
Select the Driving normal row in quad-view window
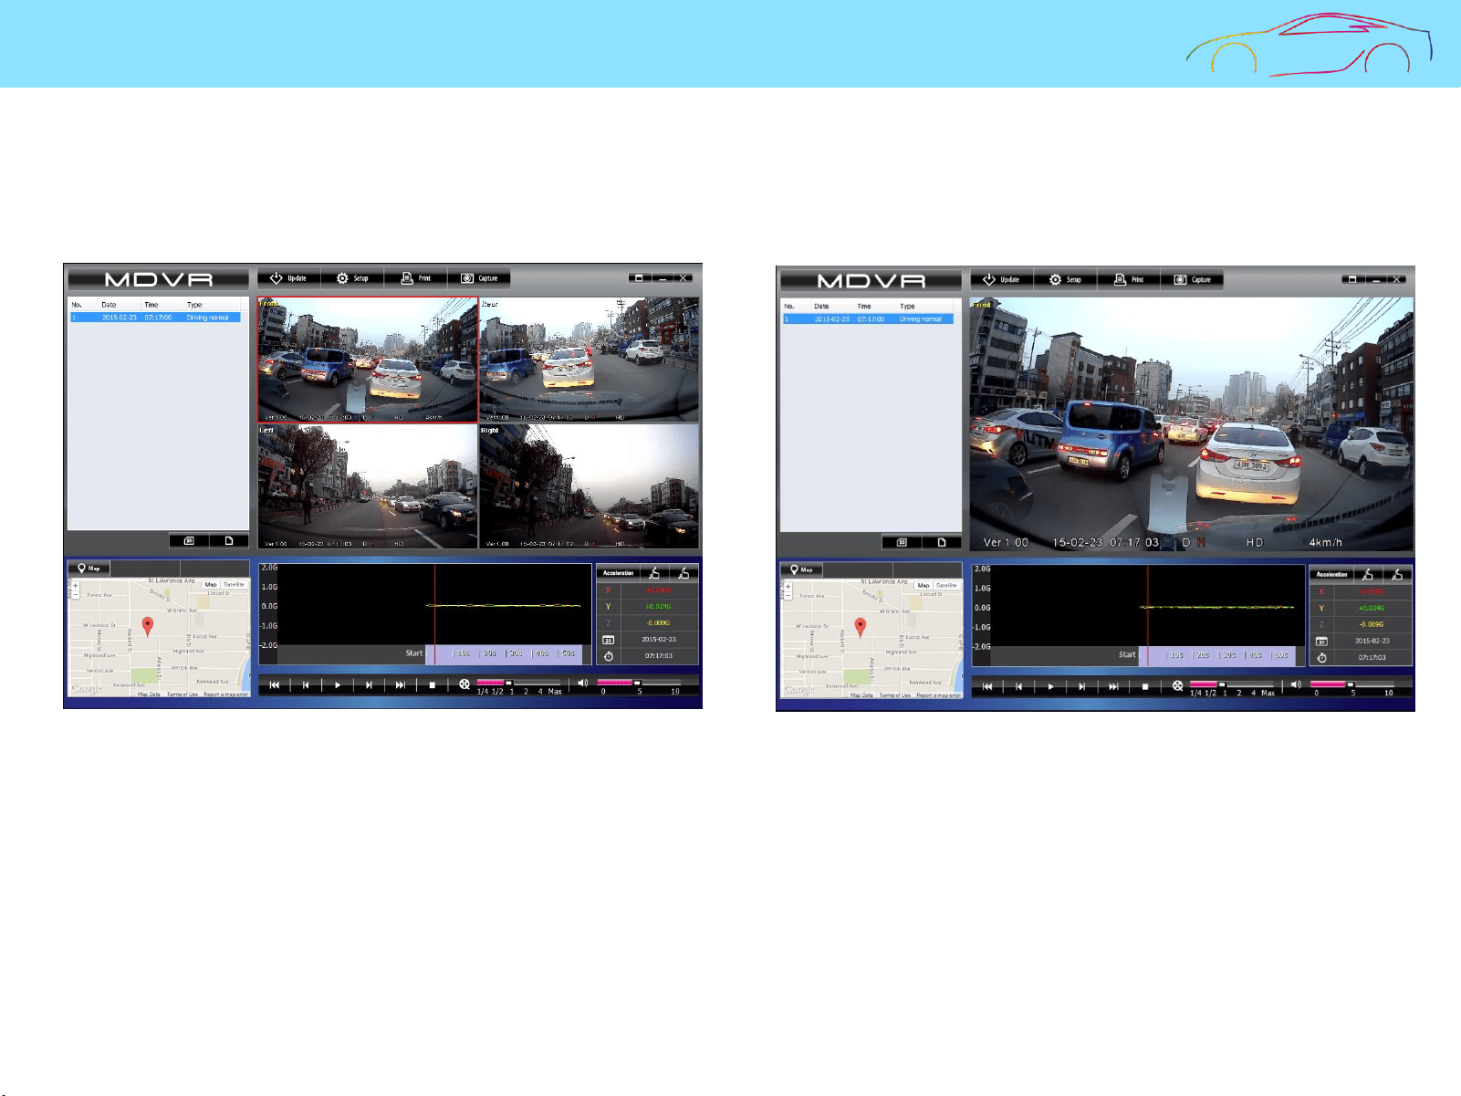pos(155,318)
